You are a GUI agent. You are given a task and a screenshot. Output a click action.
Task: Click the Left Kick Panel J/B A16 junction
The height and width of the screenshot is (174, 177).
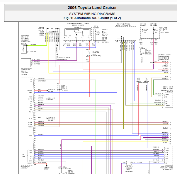[x=89, y=53]
